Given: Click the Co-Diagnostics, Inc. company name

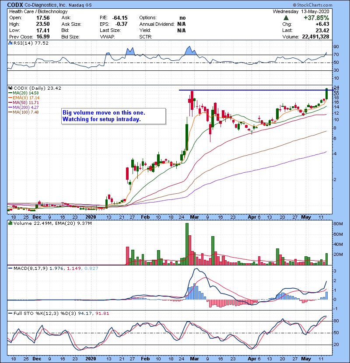Looking at the screenshot, I should 45,5.
